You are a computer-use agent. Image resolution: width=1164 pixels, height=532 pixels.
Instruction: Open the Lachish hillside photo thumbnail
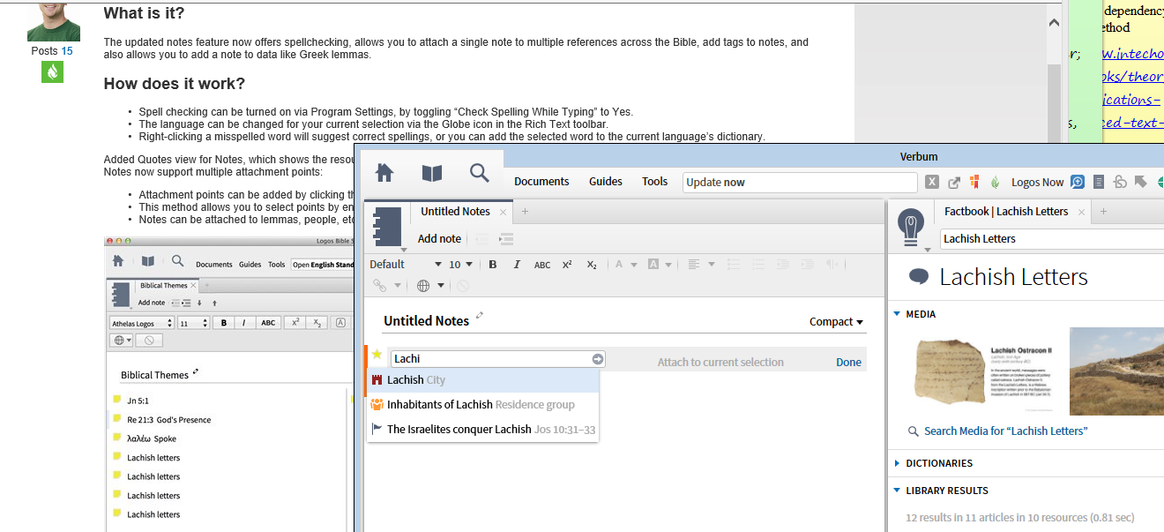(x=1116, y=371)
